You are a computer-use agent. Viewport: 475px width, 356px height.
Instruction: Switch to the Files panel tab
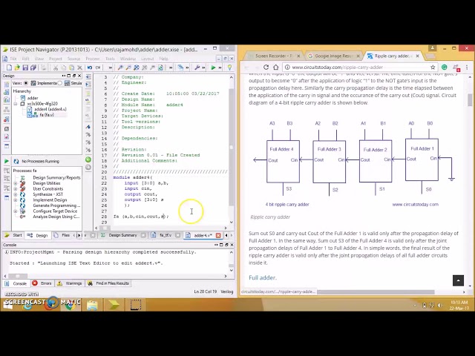click(x=62, y=235)
